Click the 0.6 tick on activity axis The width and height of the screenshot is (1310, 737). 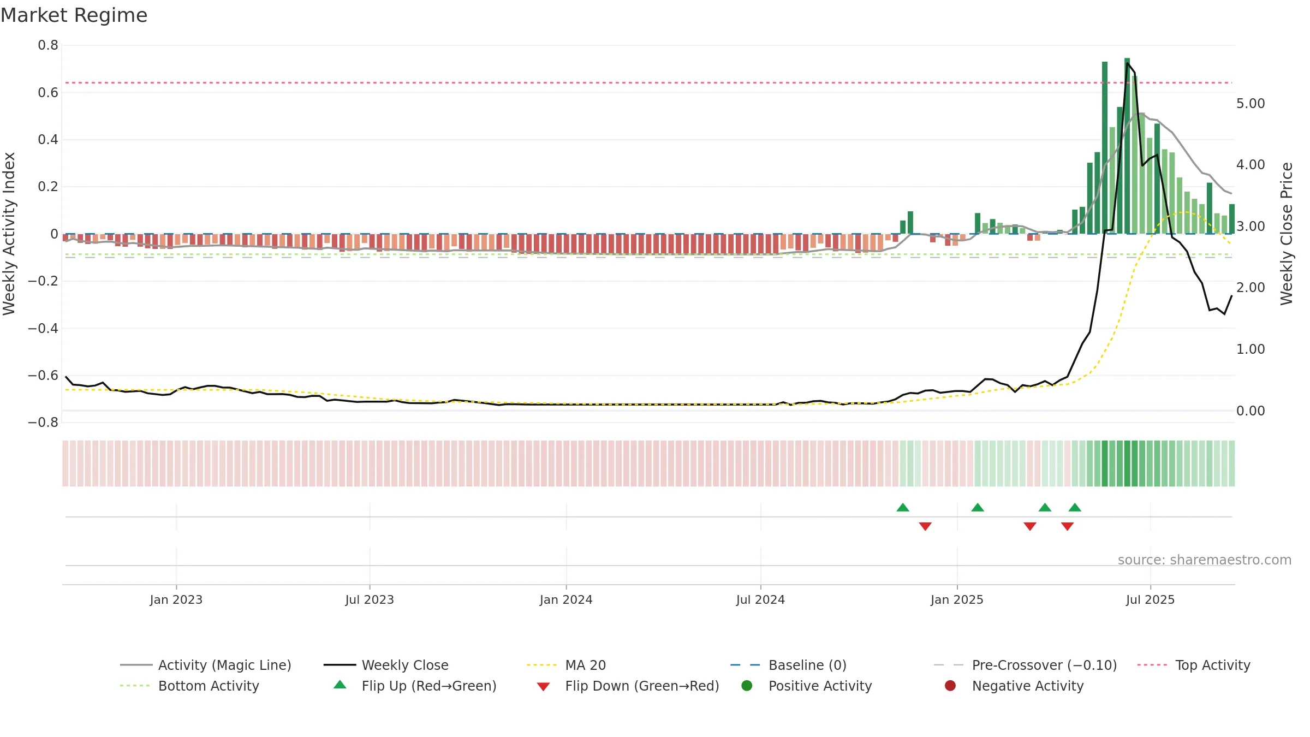[x=48, y=92]
